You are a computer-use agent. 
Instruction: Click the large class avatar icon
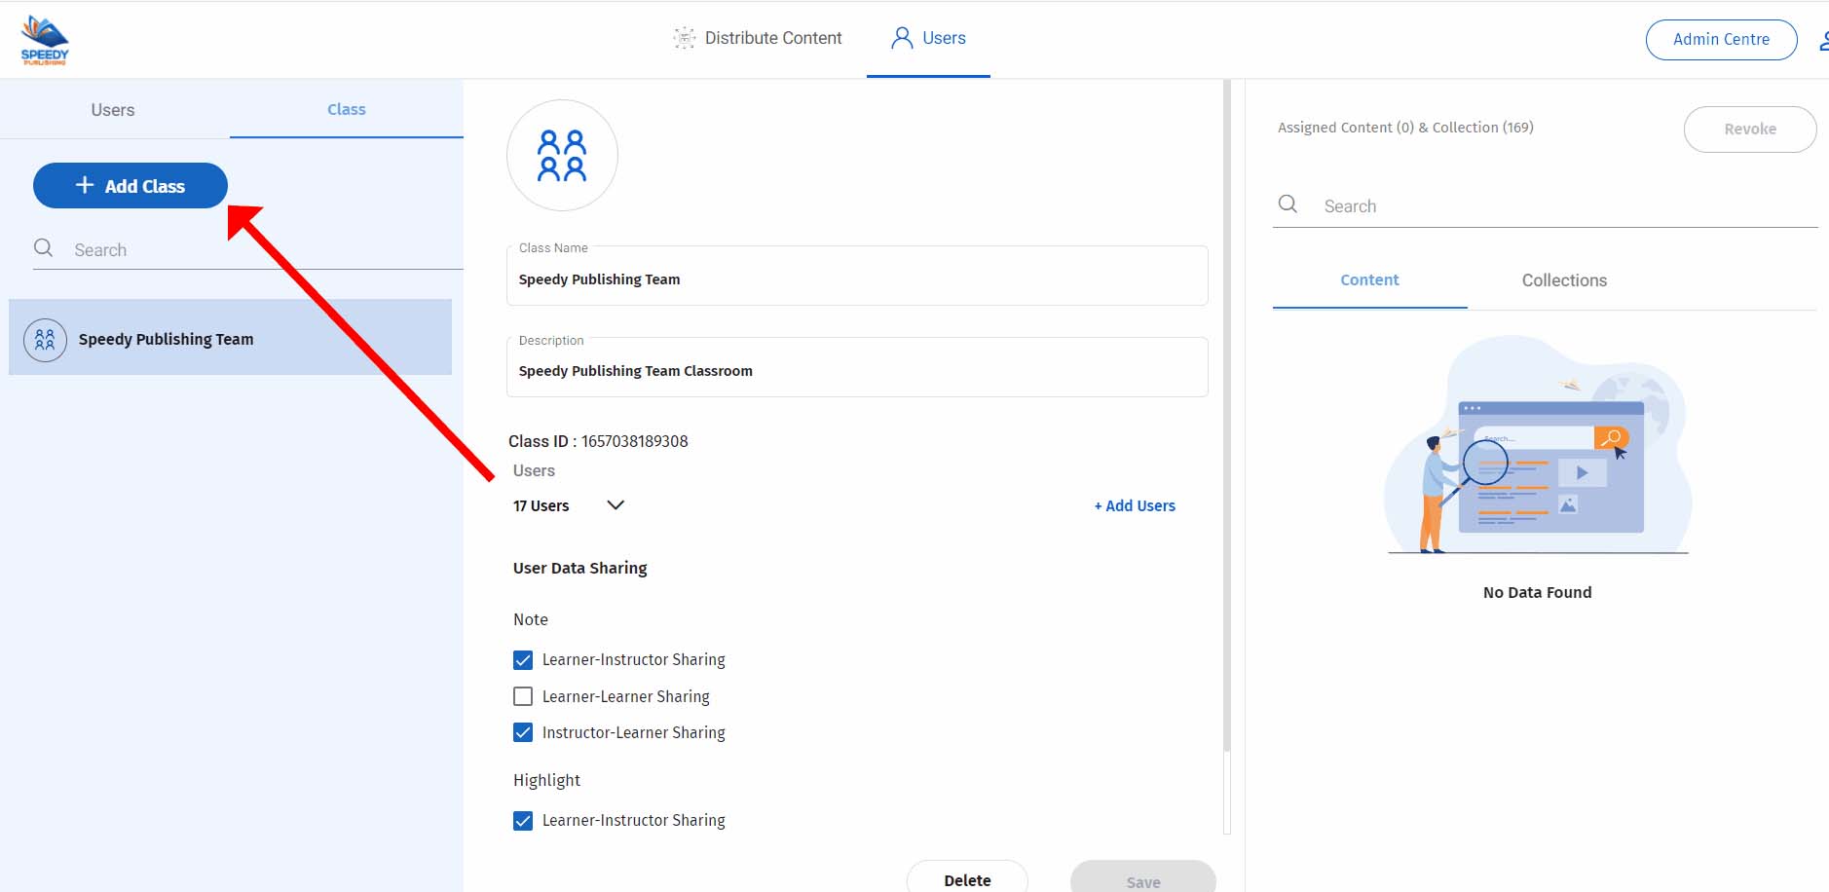coord(562,155)
